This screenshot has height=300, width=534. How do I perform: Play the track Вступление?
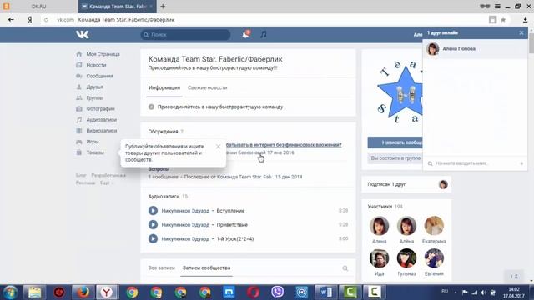(x=153, y=211)
